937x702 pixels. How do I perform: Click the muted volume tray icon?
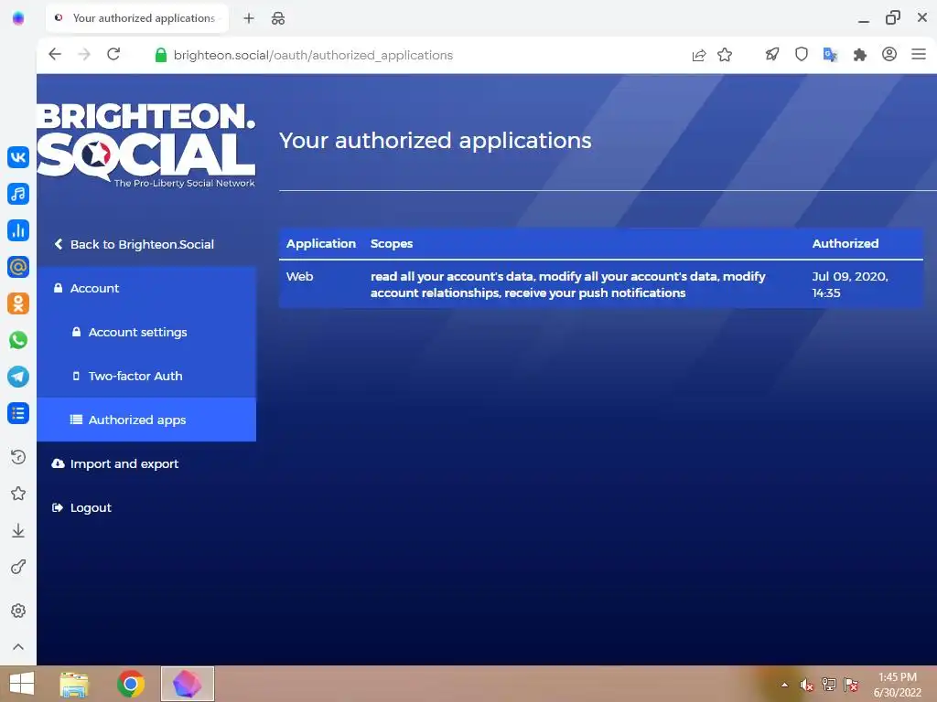pyautogui.click(x=807, y=685)
